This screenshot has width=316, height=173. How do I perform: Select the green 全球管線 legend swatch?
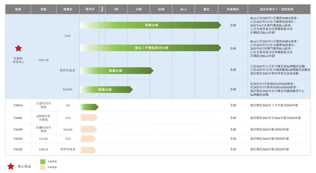pyautogui.click(x=43, y=161)
